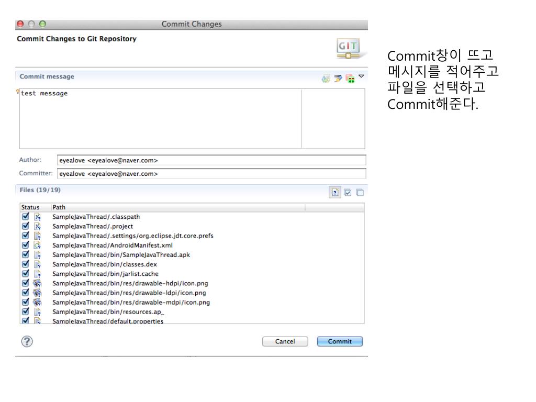
Task: Click jarlist.cache file icon
Action: pos(37,274)
